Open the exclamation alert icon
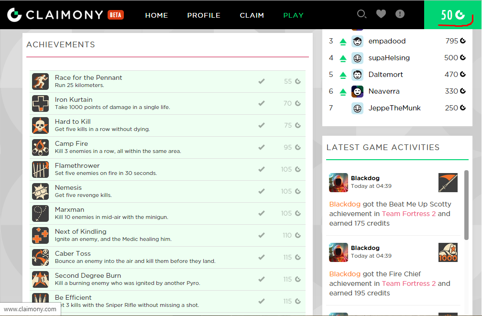Screen dimensions: 482x316 coord(400,14)
